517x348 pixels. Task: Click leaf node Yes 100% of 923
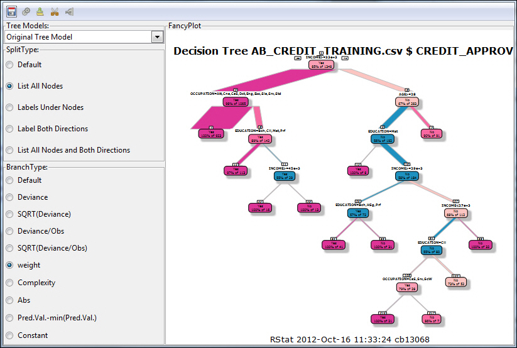pyautogui.click(x=211, y=134)
